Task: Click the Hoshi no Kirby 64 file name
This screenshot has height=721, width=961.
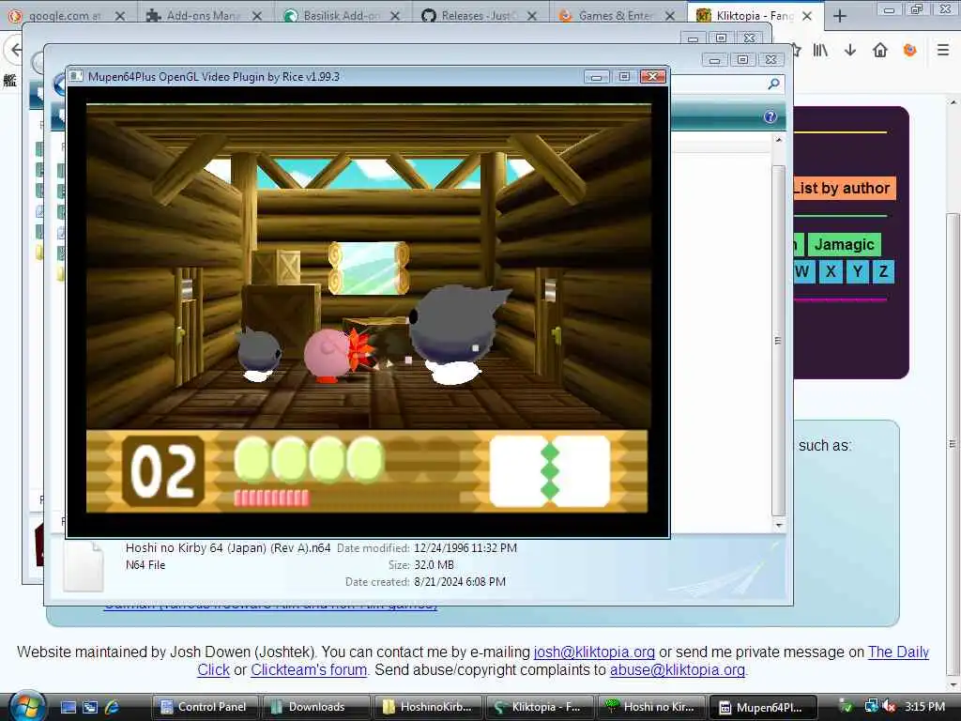Action: [x=228, y=548]
